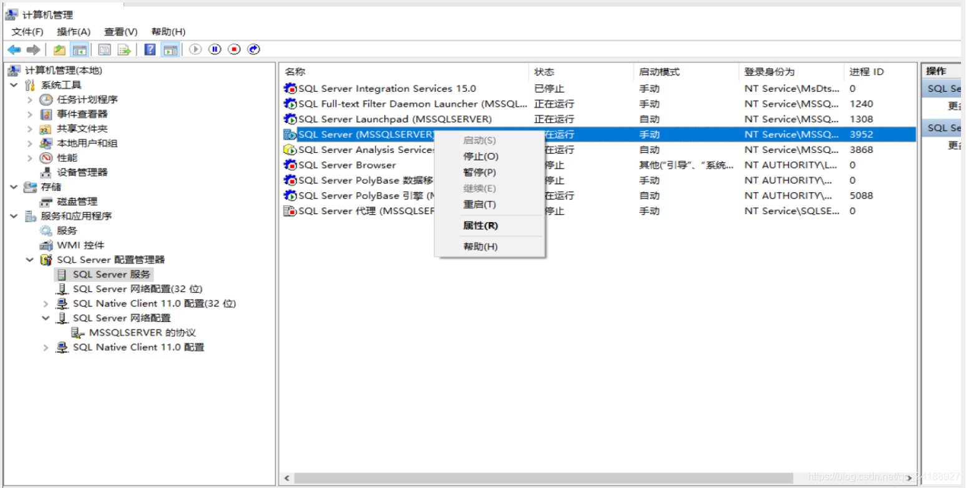Click the SQL Server Analysis Services icon
This screenshot has height=488, width=966.
coord(290,150)
